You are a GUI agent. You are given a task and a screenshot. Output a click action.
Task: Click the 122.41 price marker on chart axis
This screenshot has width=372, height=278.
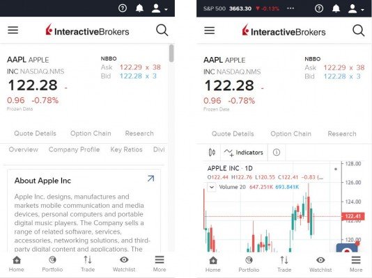point(352,216)
